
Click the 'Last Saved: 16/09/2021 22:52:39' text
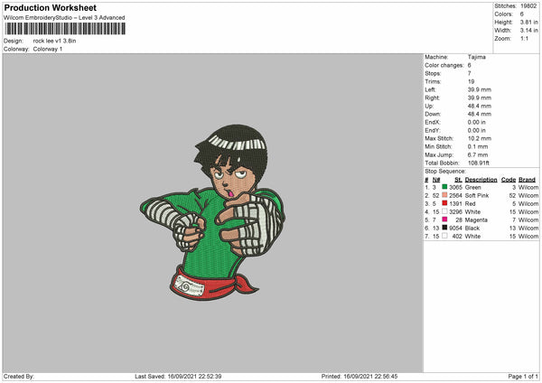178,376
